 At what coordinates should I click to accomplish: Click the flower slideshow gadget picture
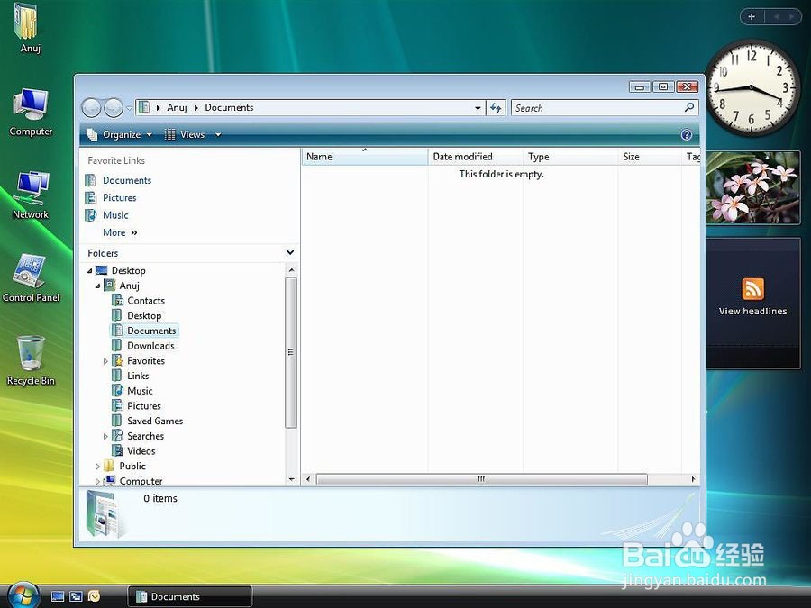(x=753, y=187)
